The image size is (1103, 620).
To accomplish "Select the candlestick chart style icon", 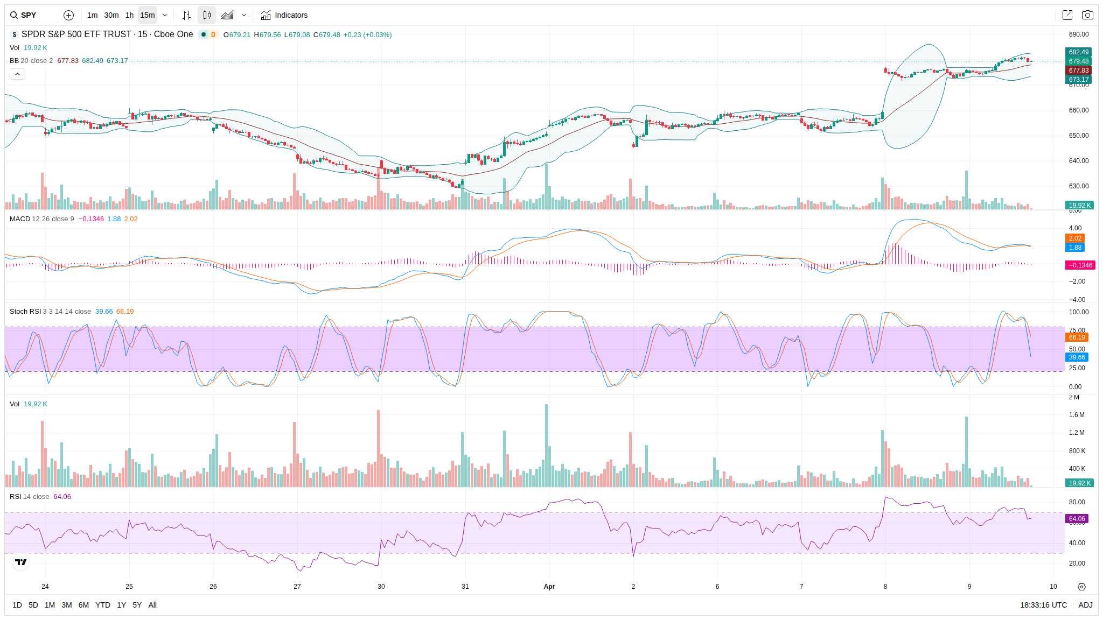I will [207, 15].
